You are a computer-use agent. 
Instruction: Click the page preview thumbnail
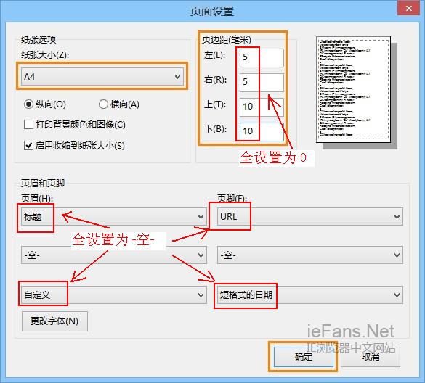[354, 90]
